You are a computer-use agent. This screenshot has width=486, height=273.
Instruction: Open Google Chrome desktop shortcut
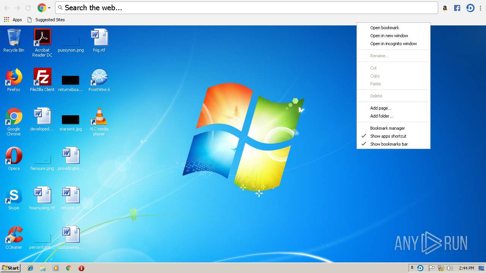[x=14, y=122]
